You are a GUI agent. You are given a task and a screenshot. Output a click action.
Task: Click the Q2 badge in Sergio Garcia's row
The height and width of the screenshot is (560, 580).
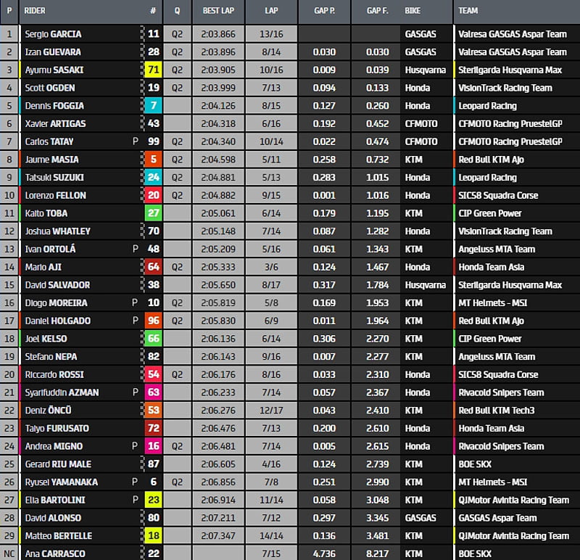[178, 34]
